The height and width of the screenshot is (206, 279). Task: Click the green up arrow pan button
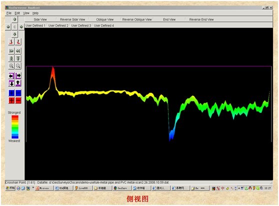[14, 19]
